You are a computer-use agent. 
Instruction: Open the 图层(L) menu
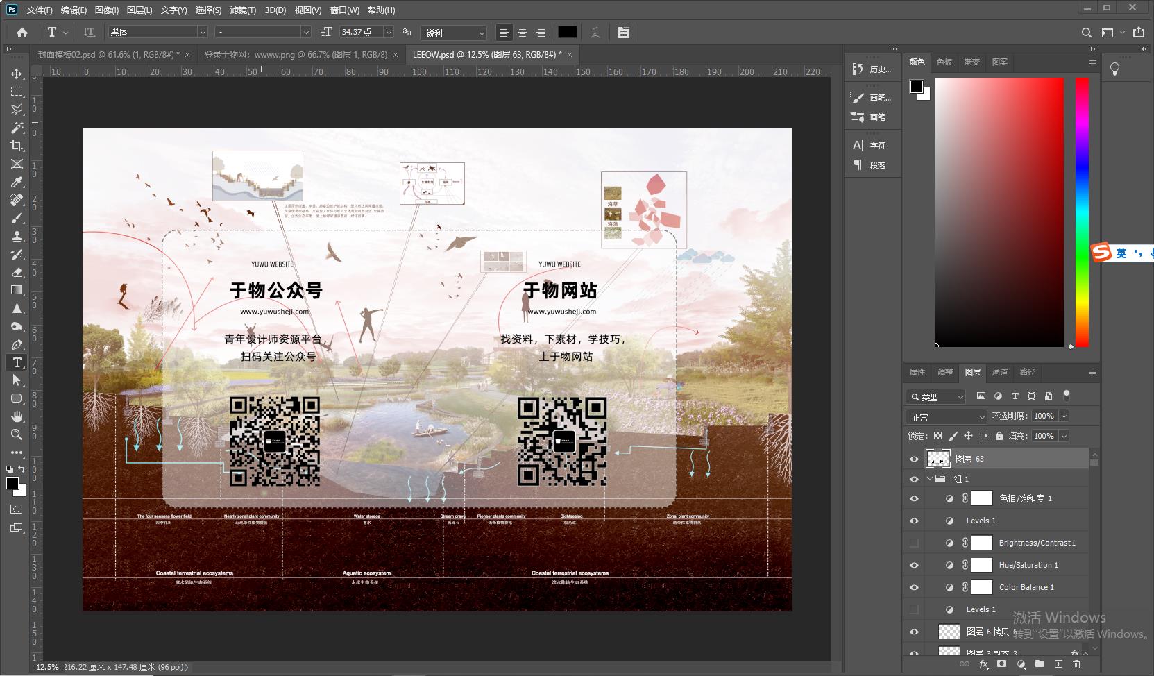coord(139,10)
